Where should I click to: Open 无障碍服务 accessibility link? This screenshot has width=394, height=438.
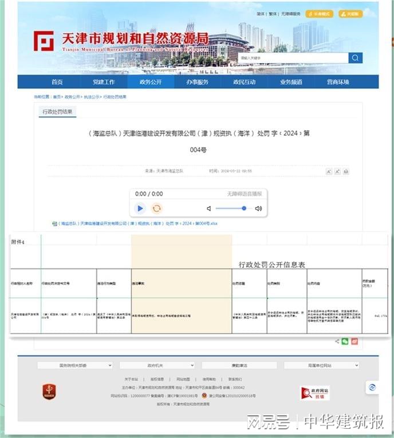[x=290, y=14]
